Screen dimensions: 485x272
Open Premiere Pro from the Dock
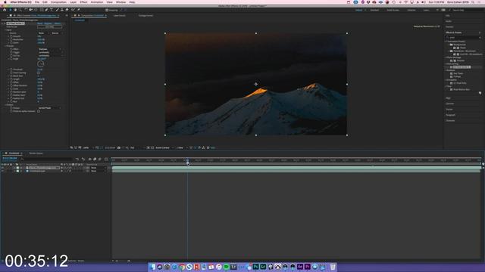click(x=308, y=267)
